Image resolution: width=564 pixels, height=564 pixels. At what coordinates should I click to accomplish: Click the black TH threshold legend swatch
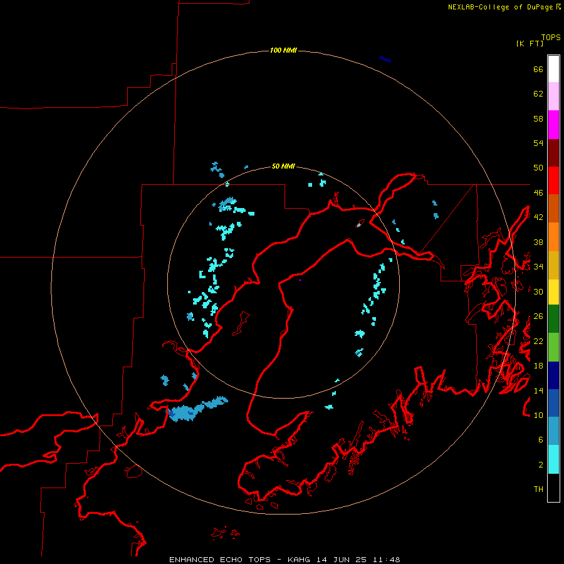point(553,488)
